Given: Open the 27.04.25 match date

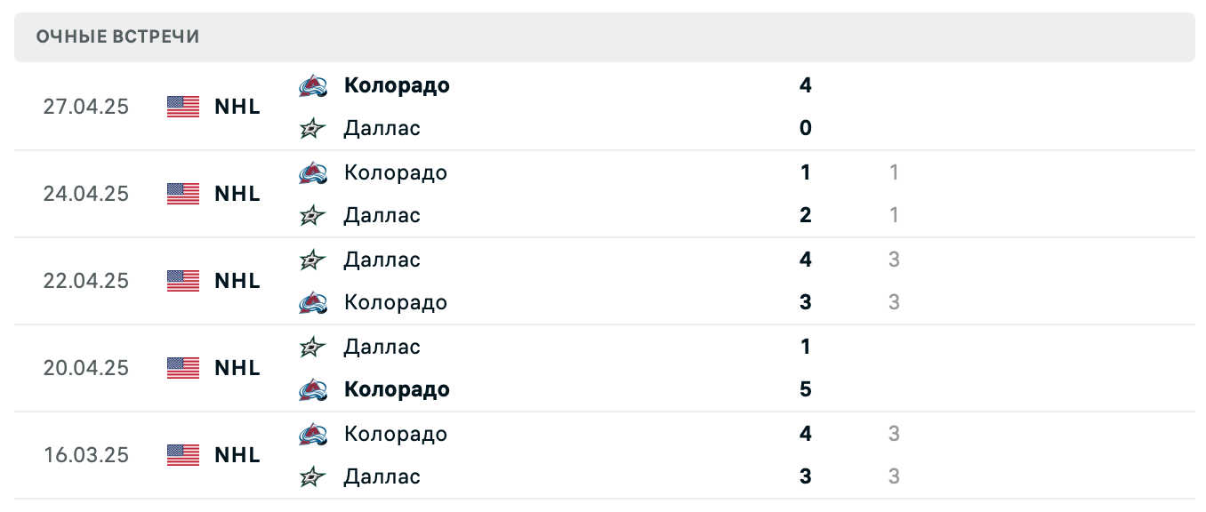Looking at the screenshot, I should click(86, 107).
